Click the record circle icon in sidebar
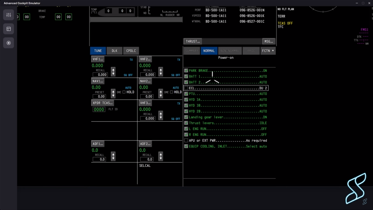Viewport: 373px width, 210px height. (9, 43)
